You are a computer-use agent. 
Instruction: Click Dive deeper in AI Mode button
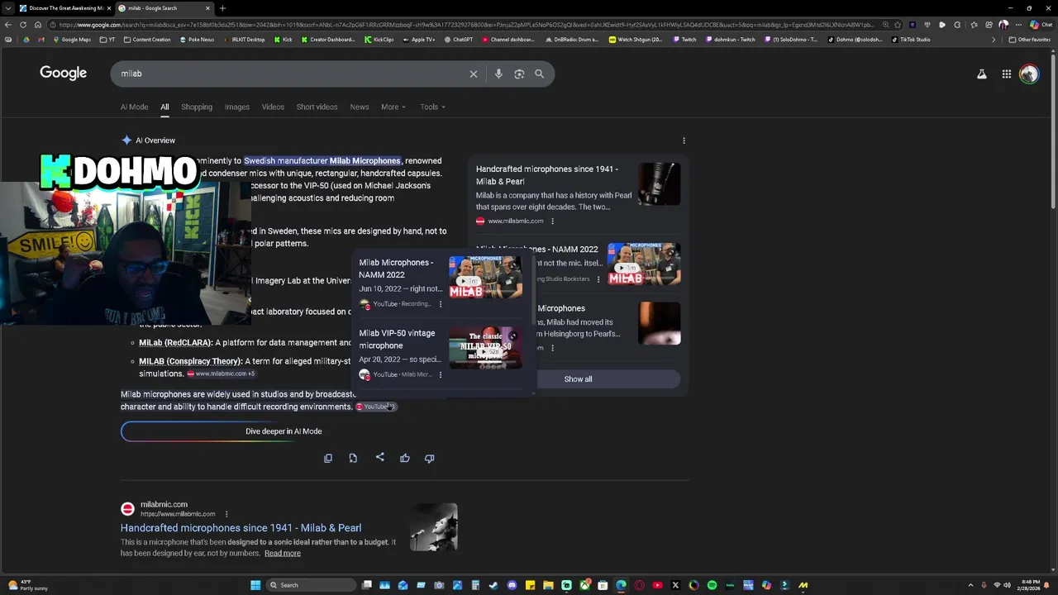click(x=284, y=431)
